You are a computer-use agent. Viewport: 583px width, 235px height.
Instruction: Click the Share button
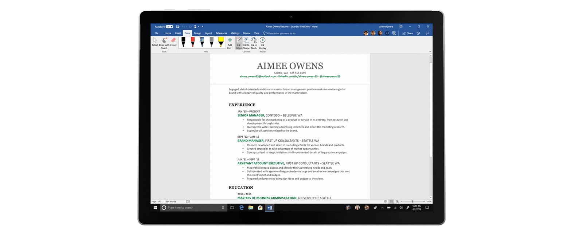point(408,33)
